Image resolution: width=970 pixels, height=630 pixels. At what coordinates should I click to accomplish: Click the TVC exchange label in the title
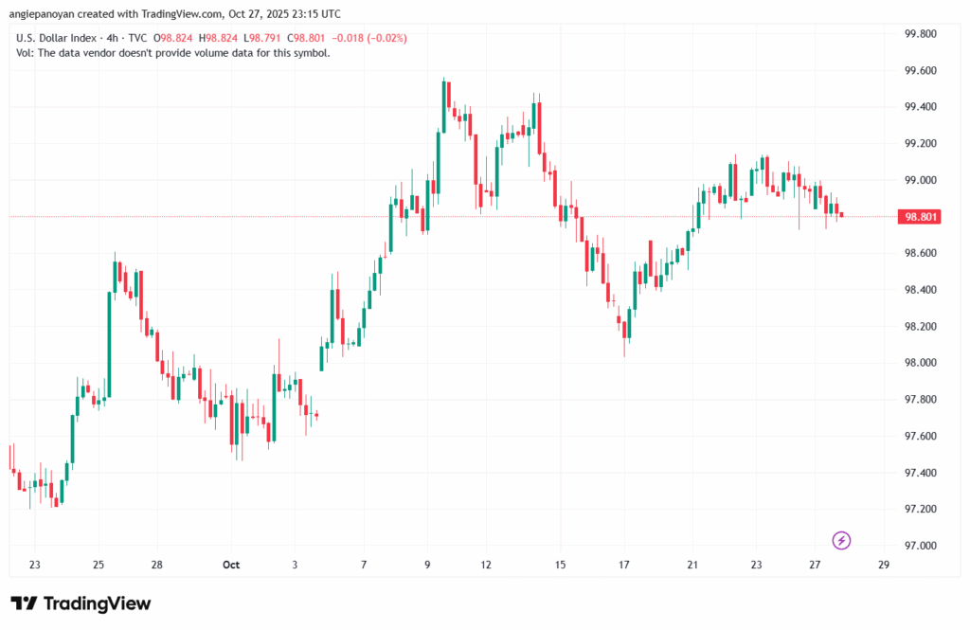[139, 38]
